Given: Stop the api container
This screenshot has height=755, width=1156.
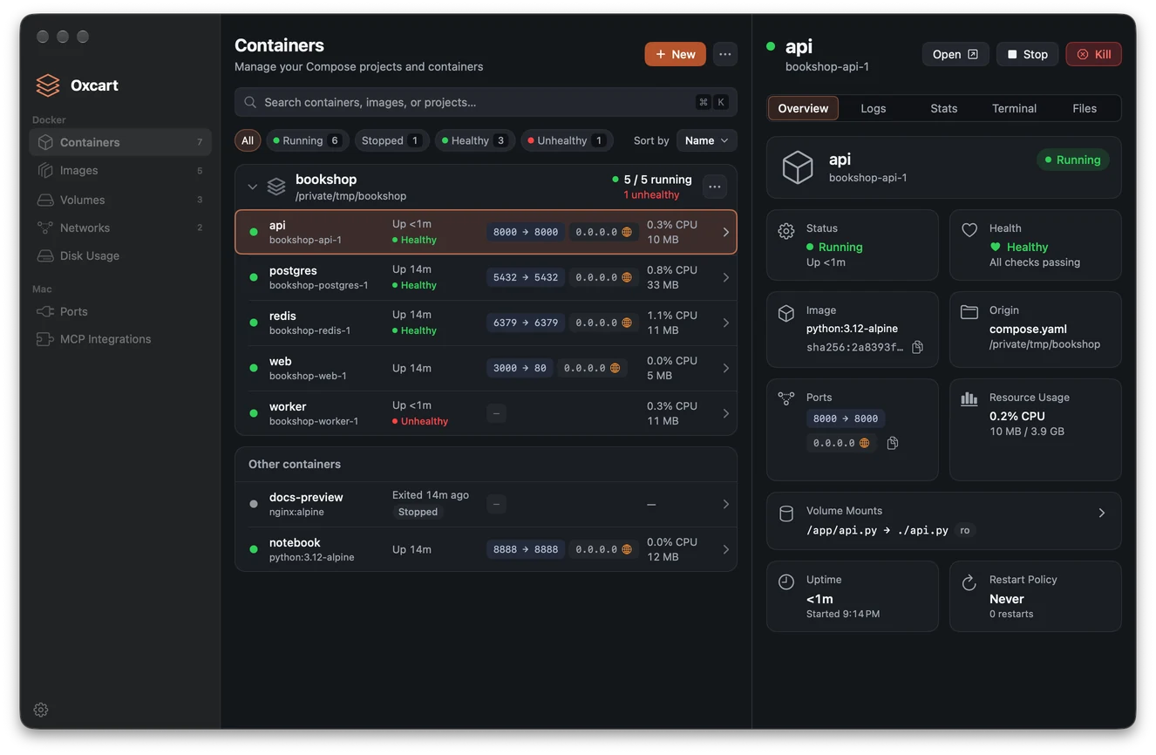Looking at the screenshot, I should pyautogui.click(x=1027, y=54).
